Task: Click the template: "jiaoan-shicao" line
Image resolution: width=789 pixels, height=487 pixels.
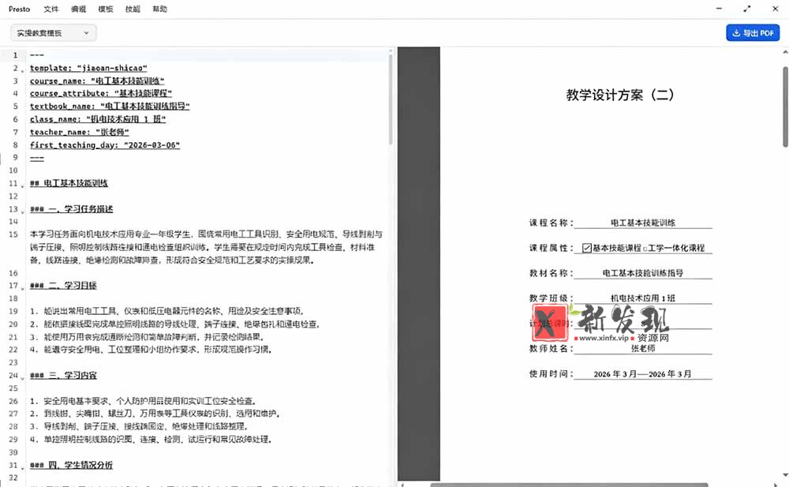Action: [x=88, y=68]
